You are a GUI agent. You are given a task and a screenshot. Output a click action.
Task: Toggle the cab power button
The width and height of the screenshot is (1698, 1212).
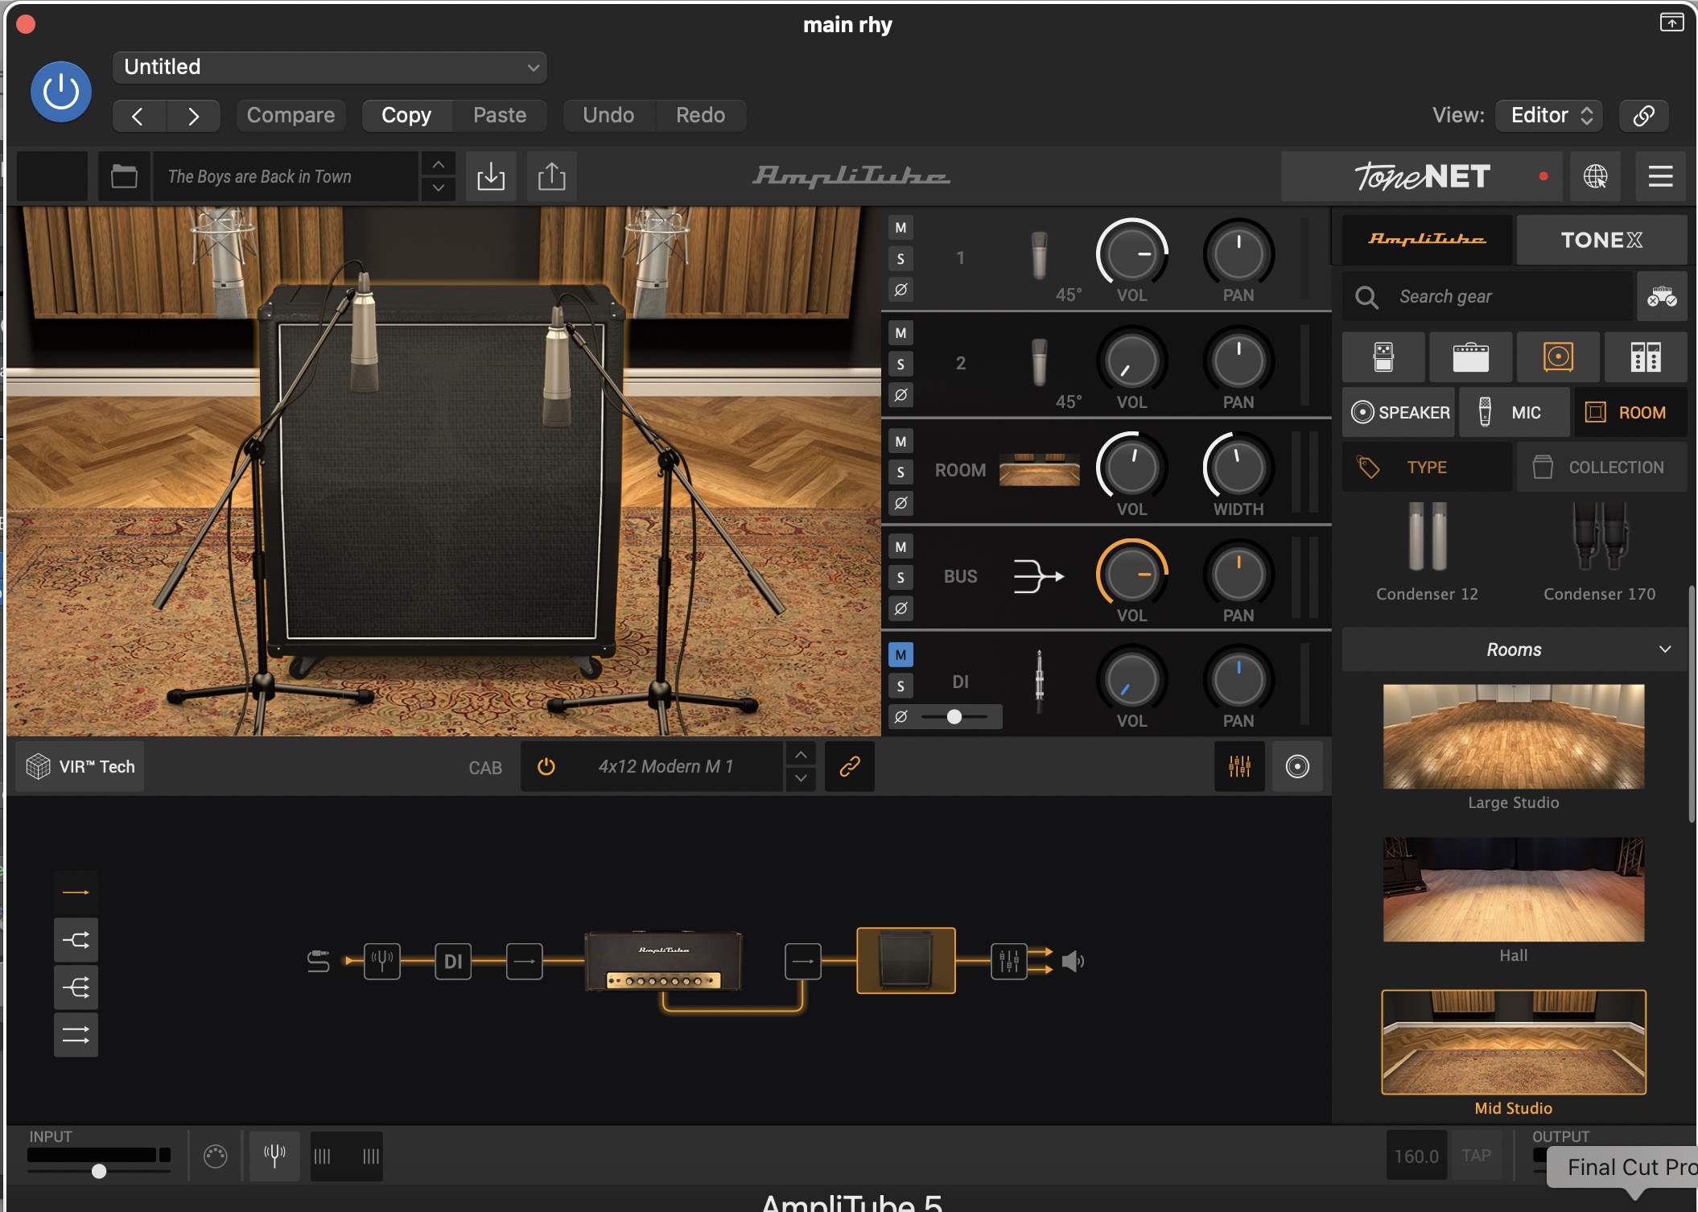click(546, 766)
